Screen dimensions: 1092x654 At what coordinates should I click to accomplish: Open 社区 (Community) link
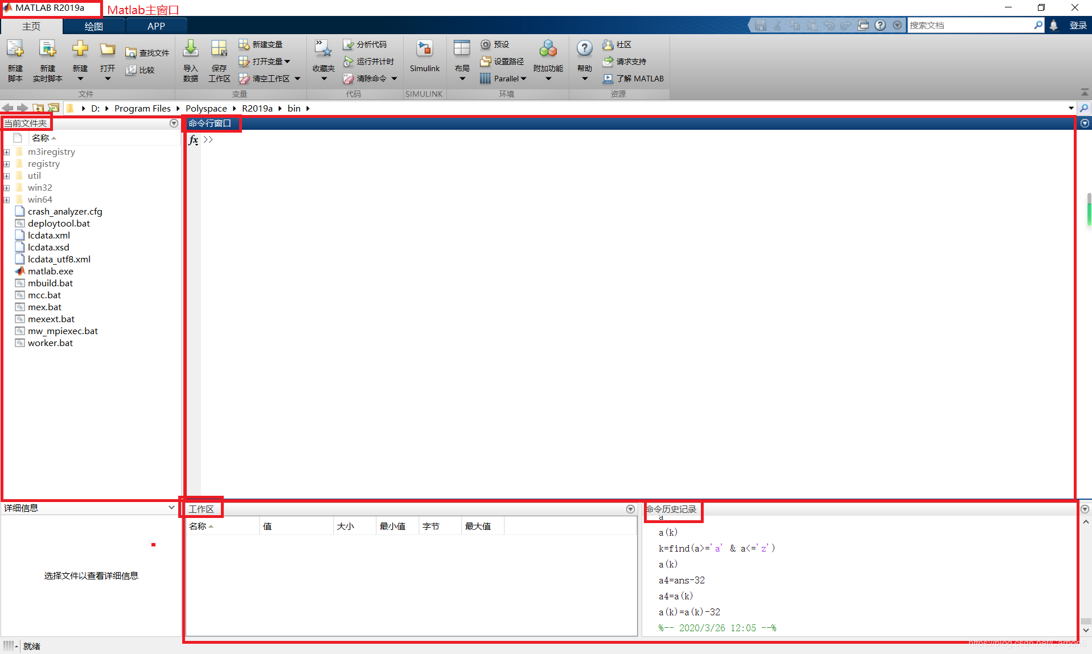[x=617, y=44]
